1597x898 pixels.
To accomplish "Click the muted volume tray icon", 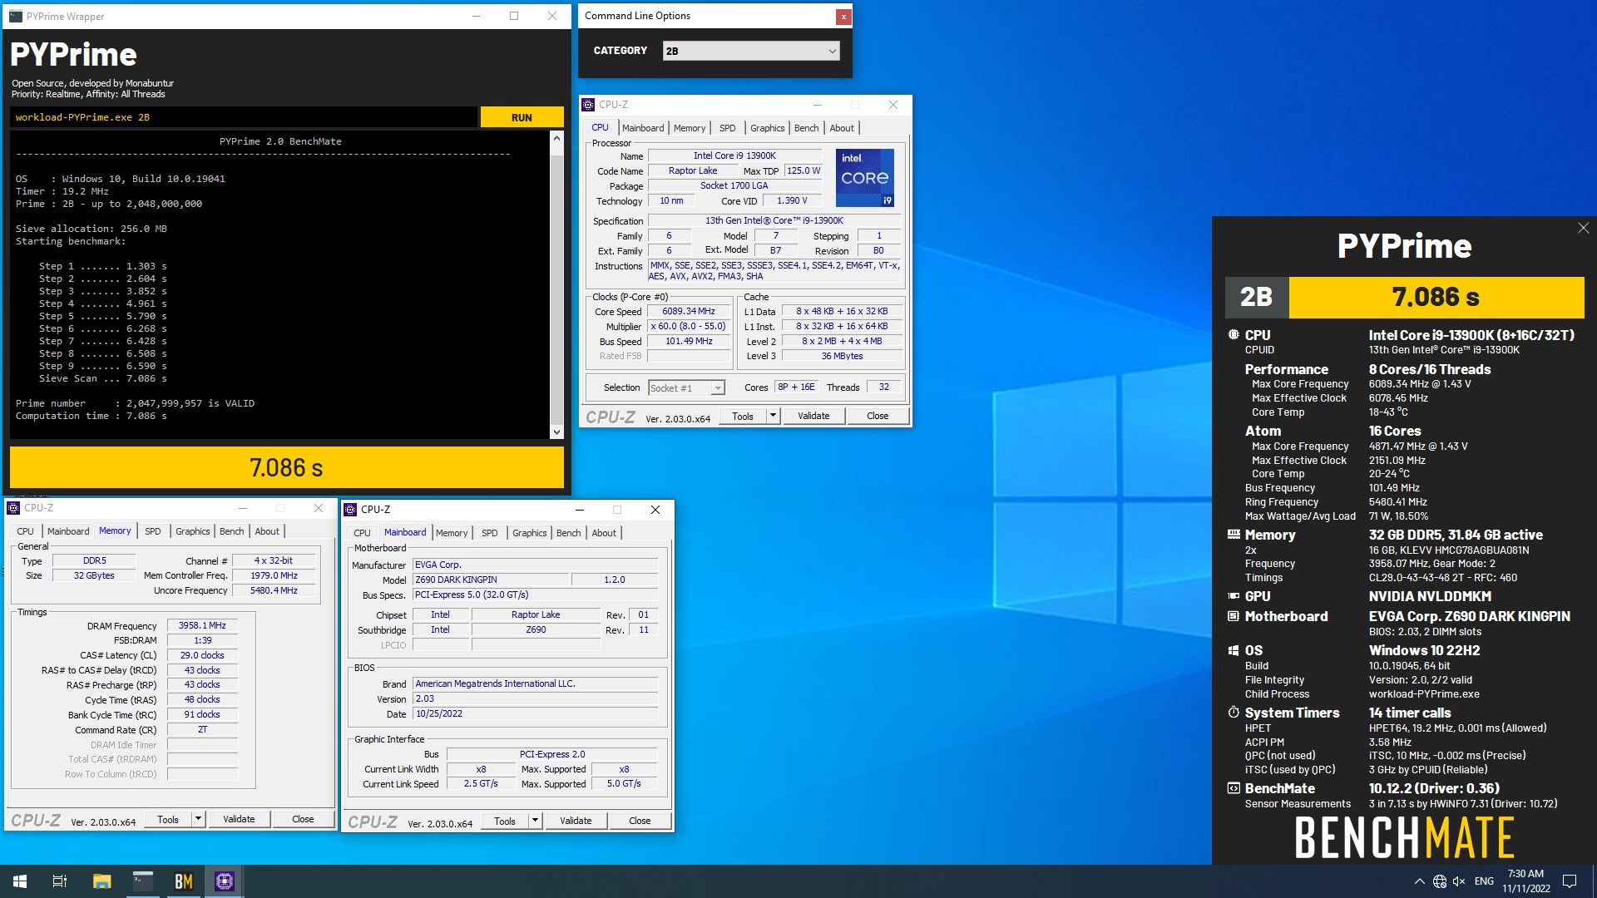I will pos(1459,881).
